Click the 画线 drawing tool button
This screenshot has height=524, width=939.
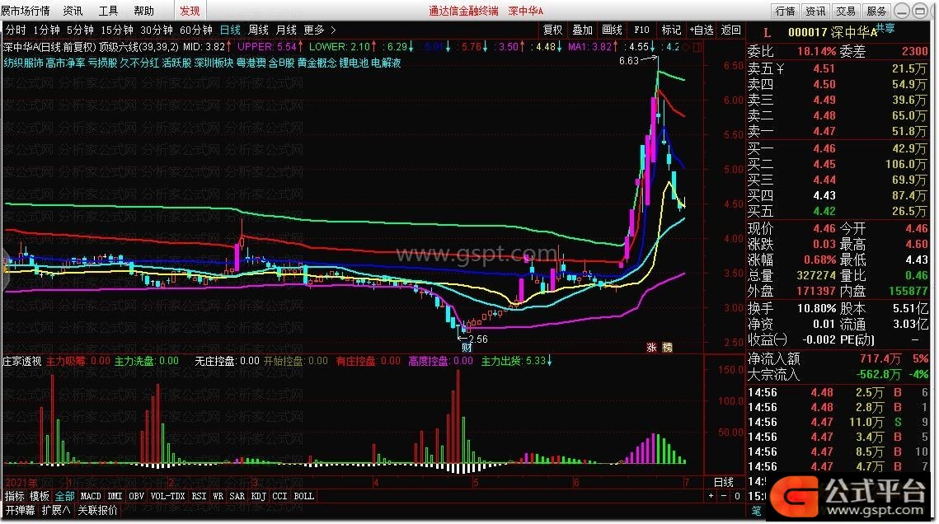click(x=612, y=30)
